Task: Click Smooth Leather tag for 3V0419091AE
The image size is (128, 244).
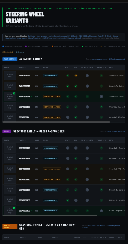Action: pos(50,86)
